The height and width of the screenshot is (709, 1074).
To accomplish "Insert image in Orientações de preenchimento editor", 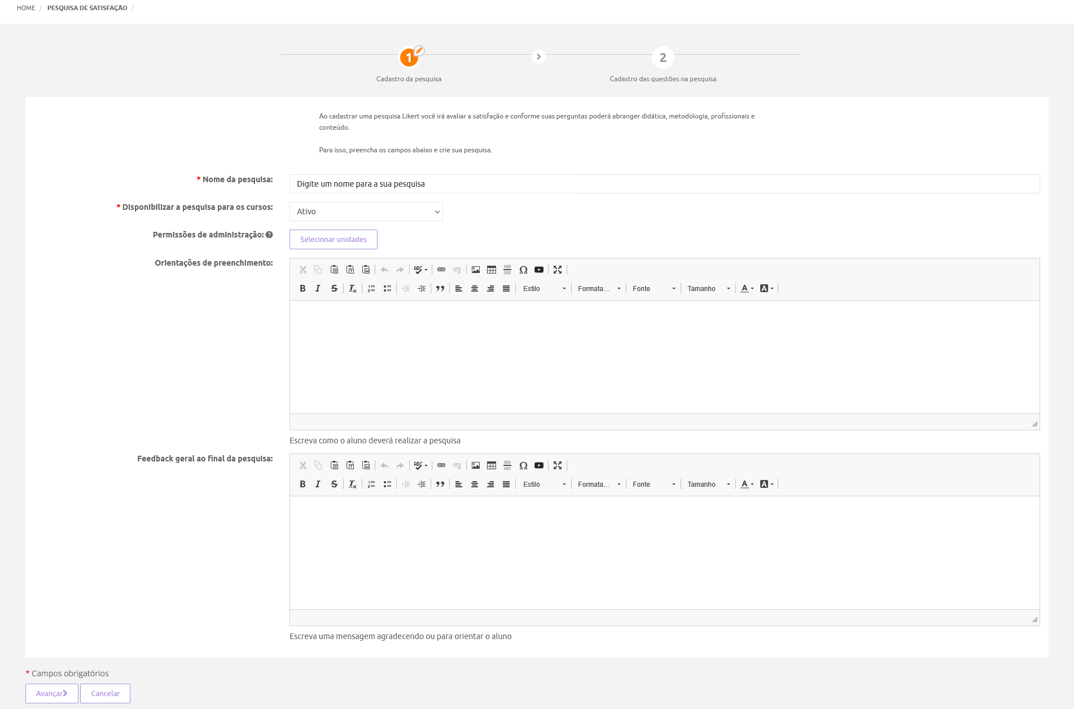I will [476, 270].
